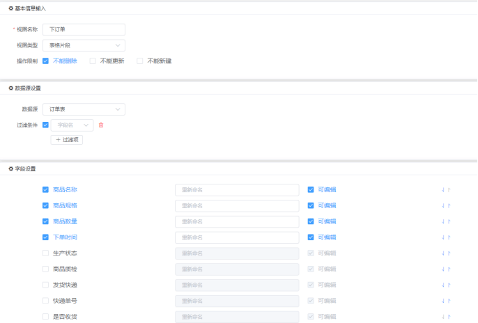Move 发货快递 field down with the down arrow

(x=443, y=285)
